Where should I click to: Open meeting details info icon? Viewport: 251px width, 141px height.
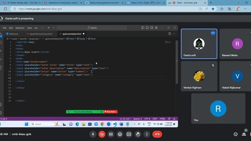(235, 134)
